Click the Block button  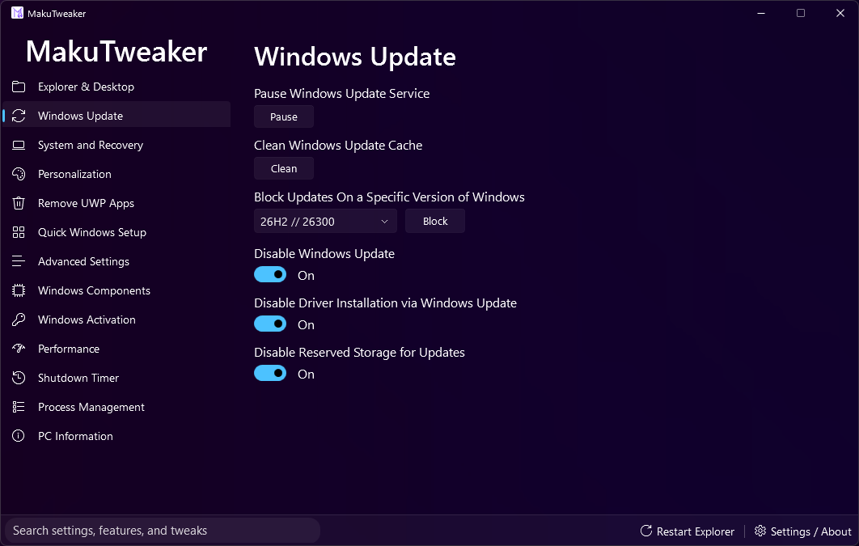click(x=435, y=221)
